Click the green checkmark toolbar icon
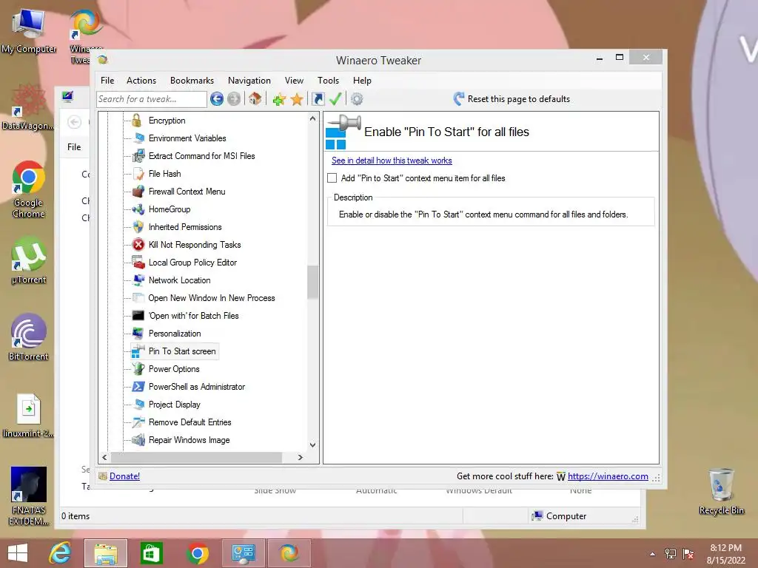Viewport: 758px width, 568px height. [x=335, y=99]
